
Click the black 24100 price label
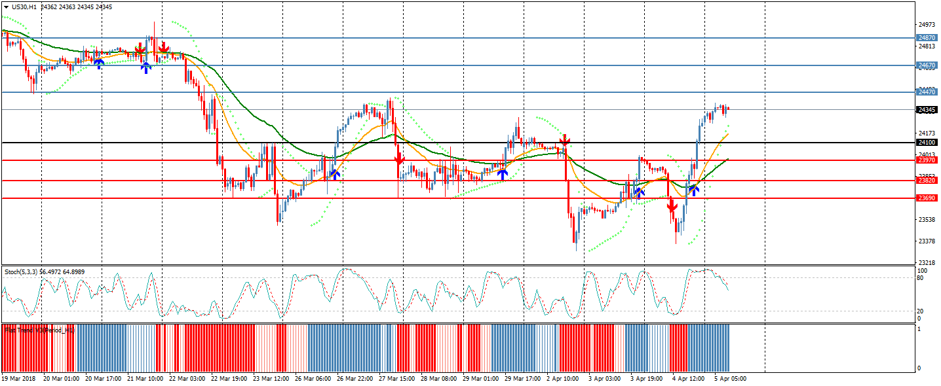coord(927,143)
